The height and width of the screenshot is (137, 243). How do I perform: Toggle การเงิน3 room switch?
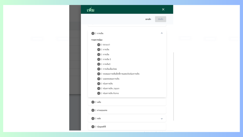coord(100,64)
